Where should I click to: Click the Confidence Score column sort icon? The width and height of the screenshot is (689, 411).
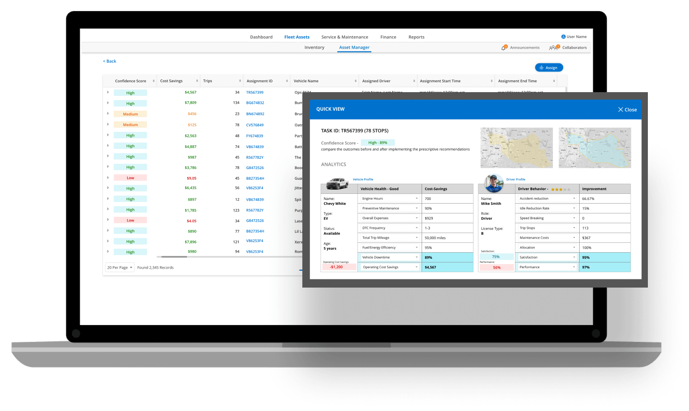pos(153,81)
